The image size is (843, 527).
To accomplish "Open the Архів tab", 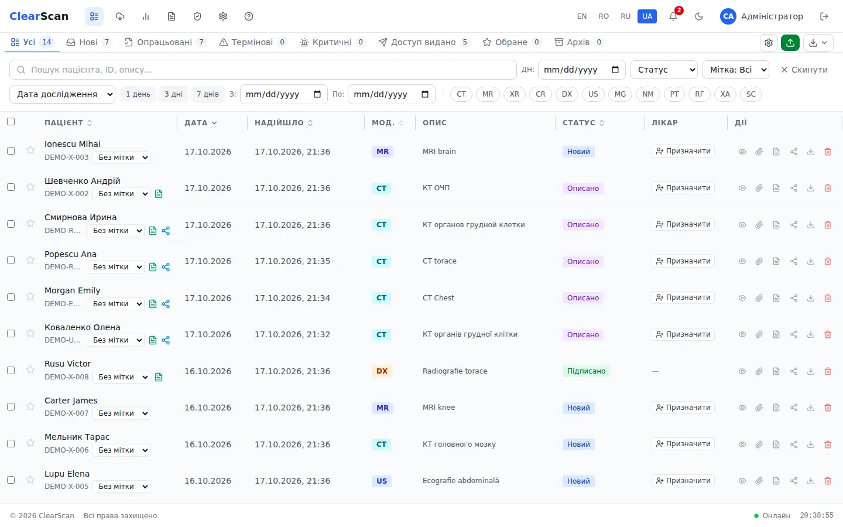I will (578, 42).
